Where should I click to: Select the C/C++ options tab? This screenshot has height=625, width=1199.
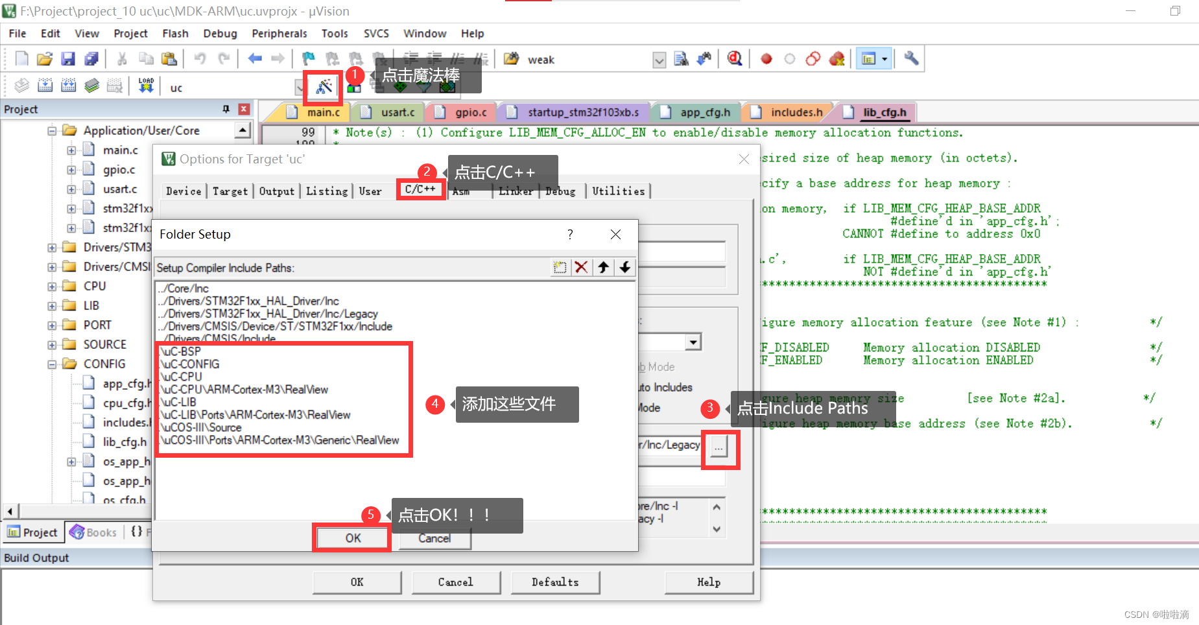click(x=421, y=189)
